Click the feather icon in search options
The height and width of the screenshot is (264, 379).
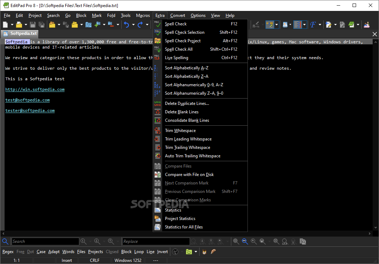(213, 252)
